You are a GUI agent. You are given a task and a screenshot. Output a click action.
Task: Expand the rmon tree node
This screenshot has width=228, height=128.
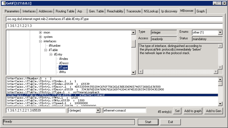[x=40, y=32]
